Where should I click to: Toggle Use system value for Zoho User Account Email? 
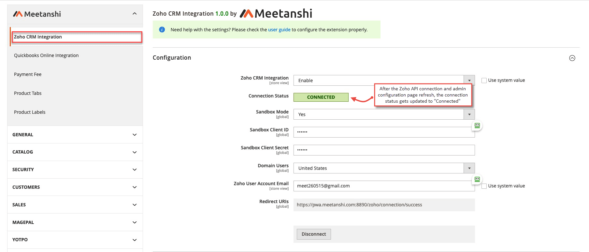pyautogui.click(x=484, y=186)
